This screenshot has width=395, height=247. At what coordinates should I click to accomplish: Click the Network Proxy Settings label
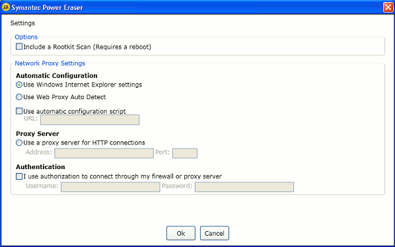50,63
